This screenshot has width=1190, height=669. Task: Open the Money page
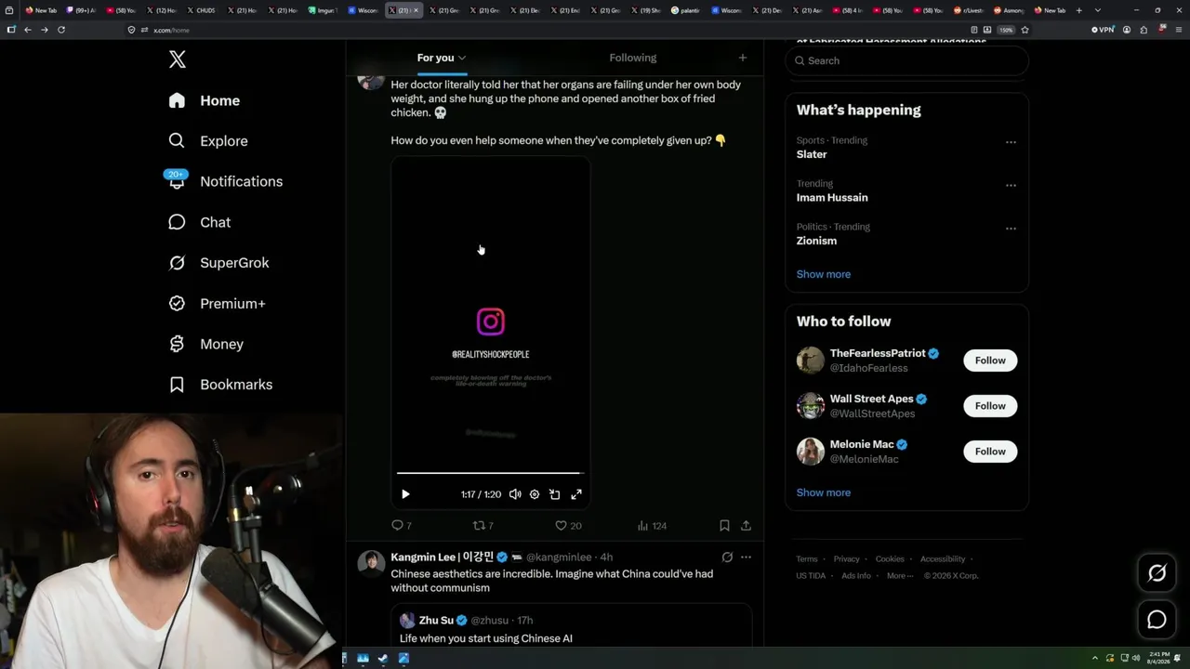pos(205,344)
